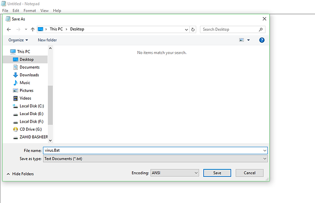Click the magnifier search icon
The width and height of the screenshot is (315, 203).
tap(261, 30)
